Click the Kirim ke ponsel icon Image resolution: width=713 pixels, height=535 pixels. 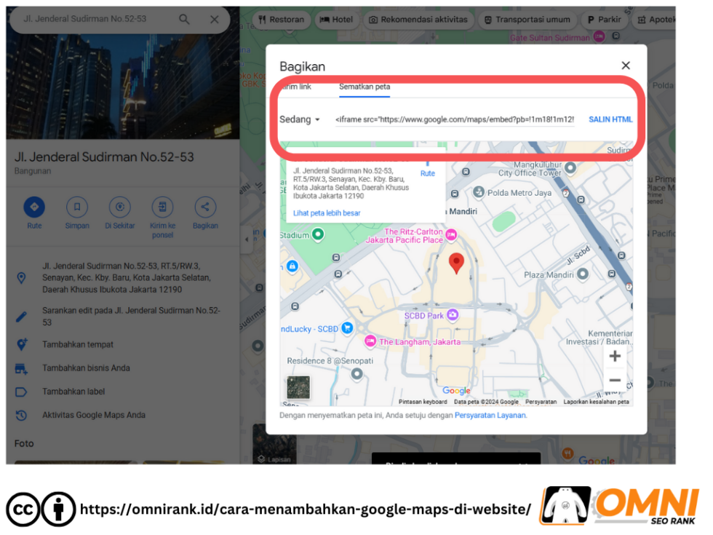[x=162, y=207]
